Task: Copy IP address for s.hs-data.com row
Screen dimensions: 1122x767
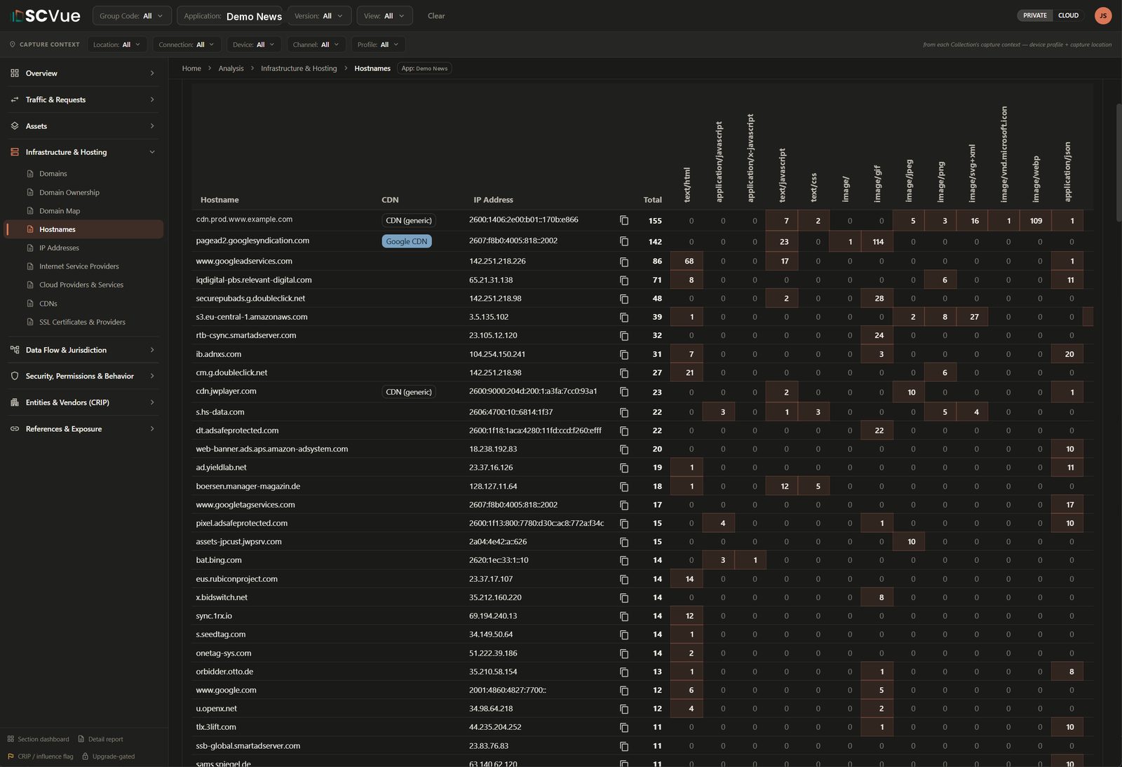Action: 624,412
